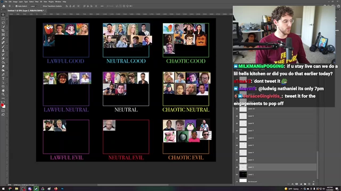Select the Eraser tool
341x191 pixels.
(x=3, y=58)
